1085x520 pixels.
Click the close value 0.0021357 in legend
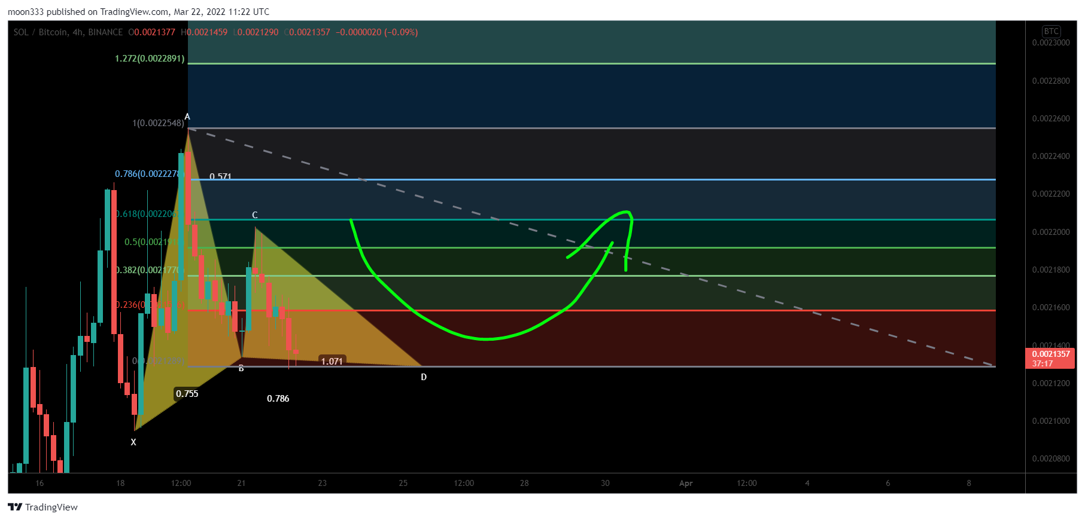coord(309,32)
